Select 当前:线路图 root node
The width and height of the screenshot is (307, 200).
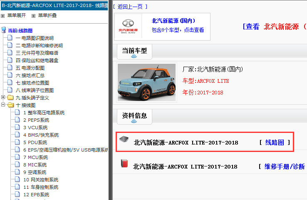tap(20, 31)
